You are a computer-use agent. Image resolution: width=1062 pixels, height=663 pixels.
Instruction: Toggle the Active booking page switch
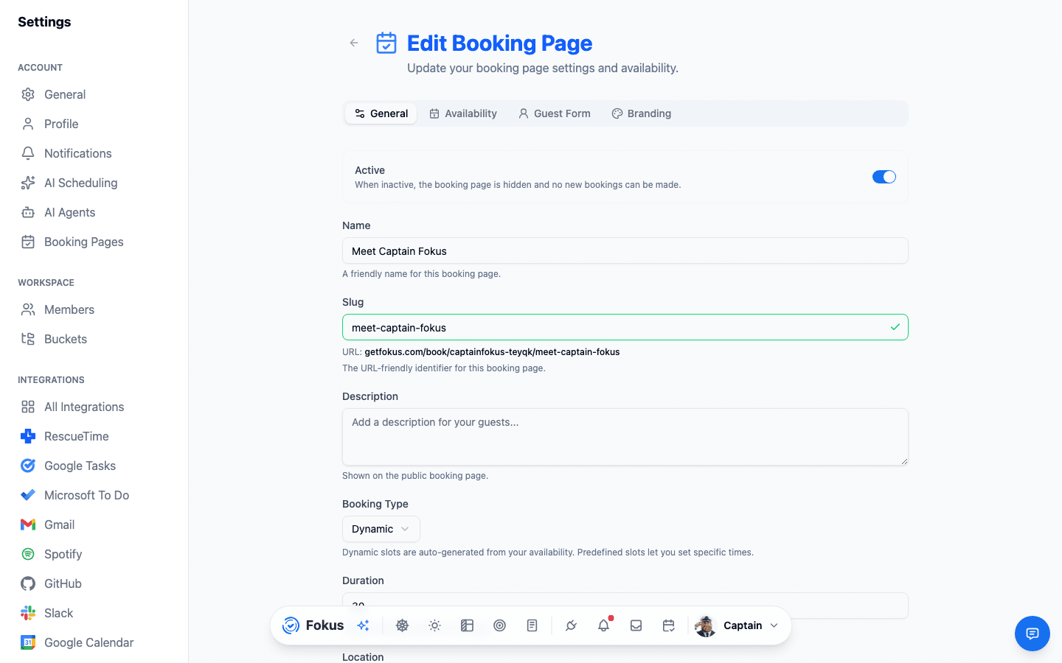(884, 177)
